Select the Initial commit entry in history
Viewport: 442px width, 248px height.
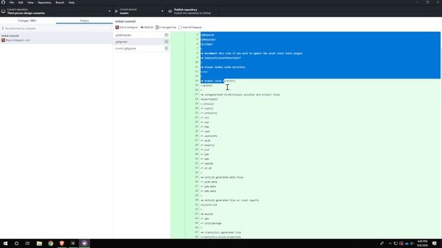[x=56, y=38]
